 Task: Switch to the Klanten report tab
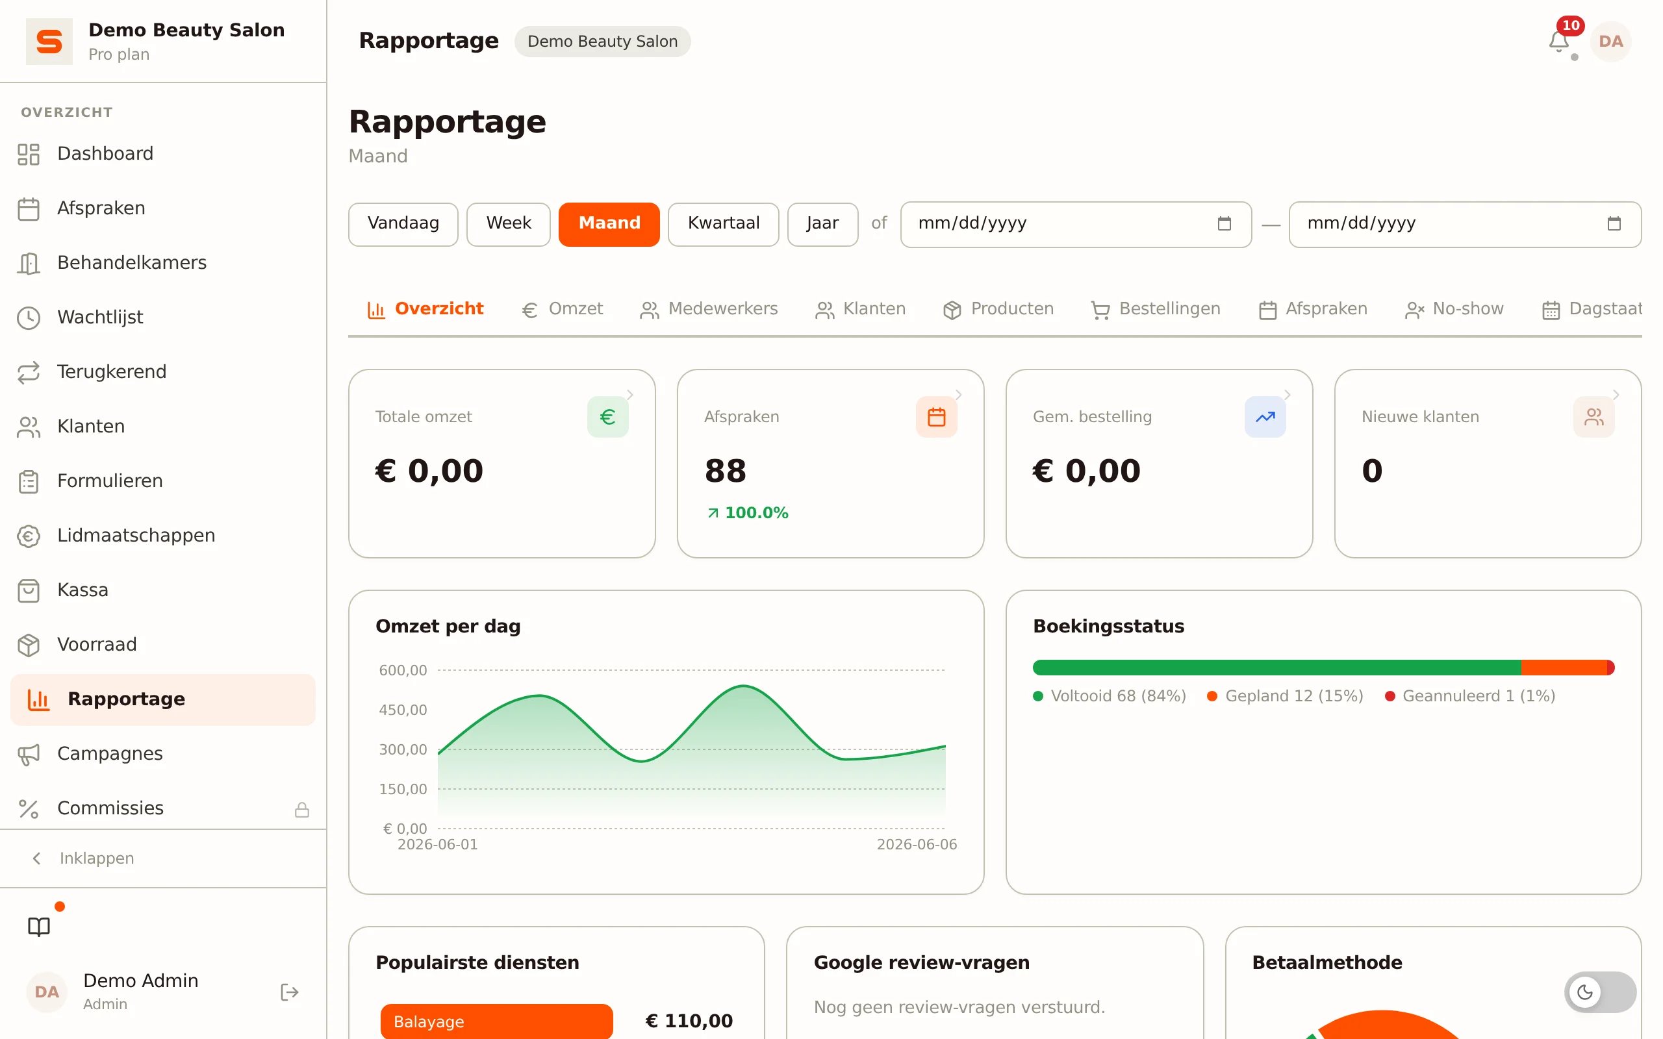pyautogui.click(x=860, y=309)
